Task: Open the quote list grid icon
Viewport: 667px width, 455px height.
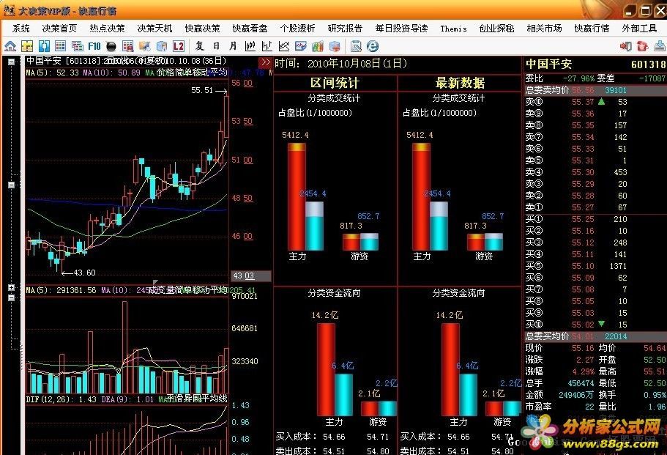Action: coord(61,46)
